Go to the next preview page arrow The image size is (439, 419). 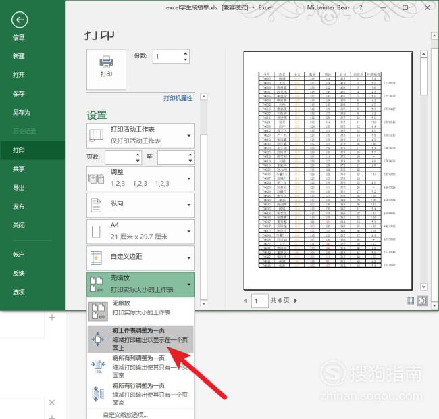pyautogui.click(x=296, y=301)
